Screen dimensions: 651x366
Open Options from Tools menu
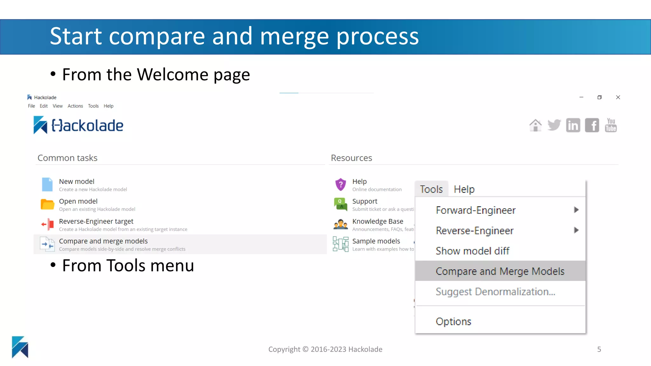tap(500, 321)
